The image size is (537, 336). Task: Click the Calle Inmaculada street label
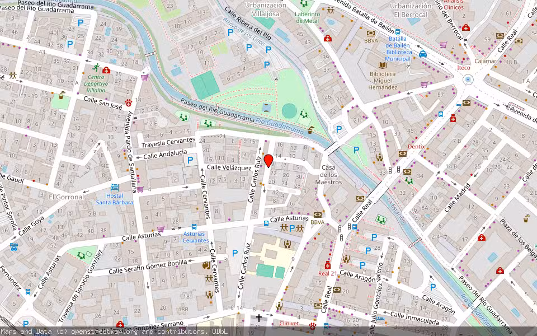tap(414, 319)
